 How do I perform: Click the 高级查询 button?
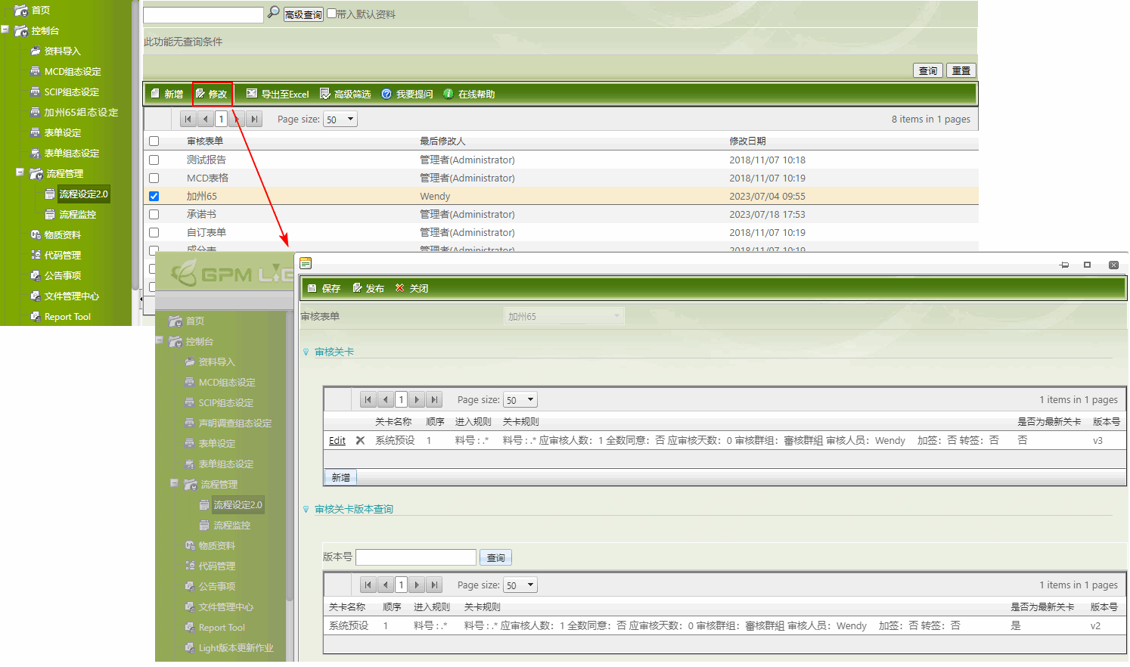pyautogui.click(x=303, y=14)
